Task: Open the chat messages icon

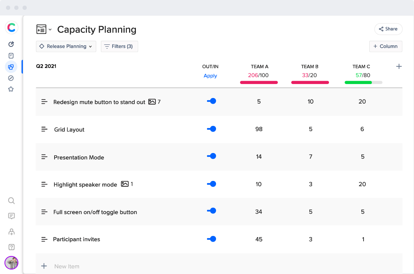Action: point(11,216)
